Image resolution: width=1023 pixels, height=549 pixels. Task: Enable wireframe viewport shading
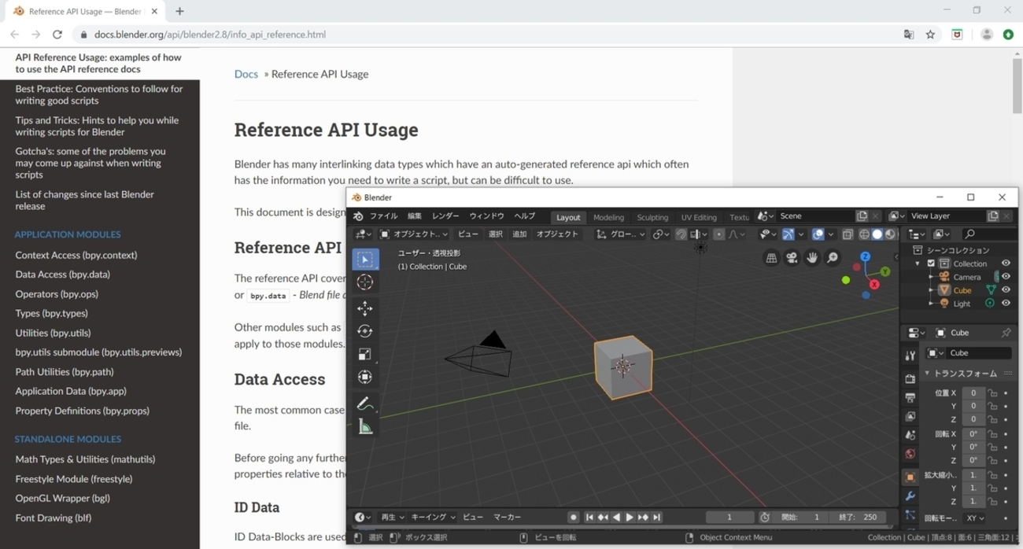[x=864, y=234]
